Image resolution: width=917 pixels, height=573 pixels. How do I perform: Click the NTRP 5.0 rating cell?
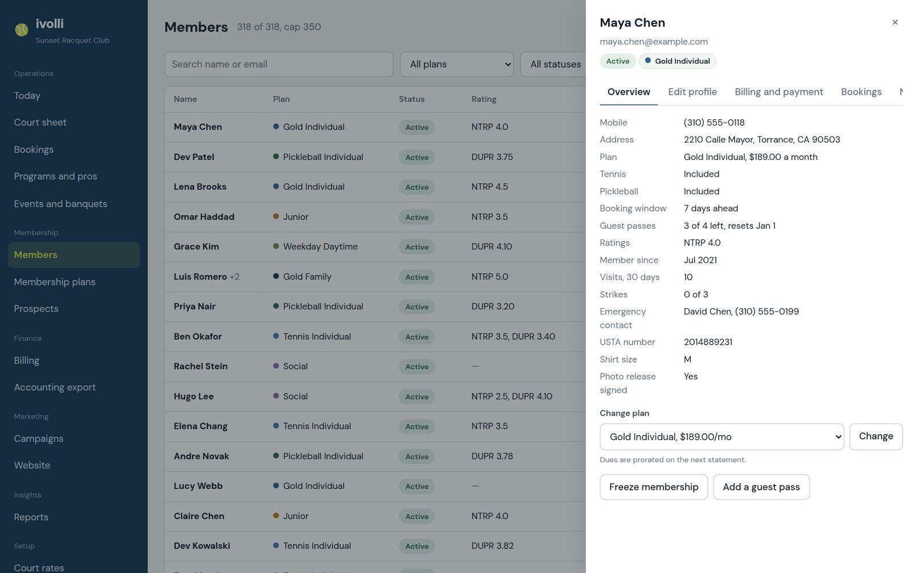coord(490,277)
